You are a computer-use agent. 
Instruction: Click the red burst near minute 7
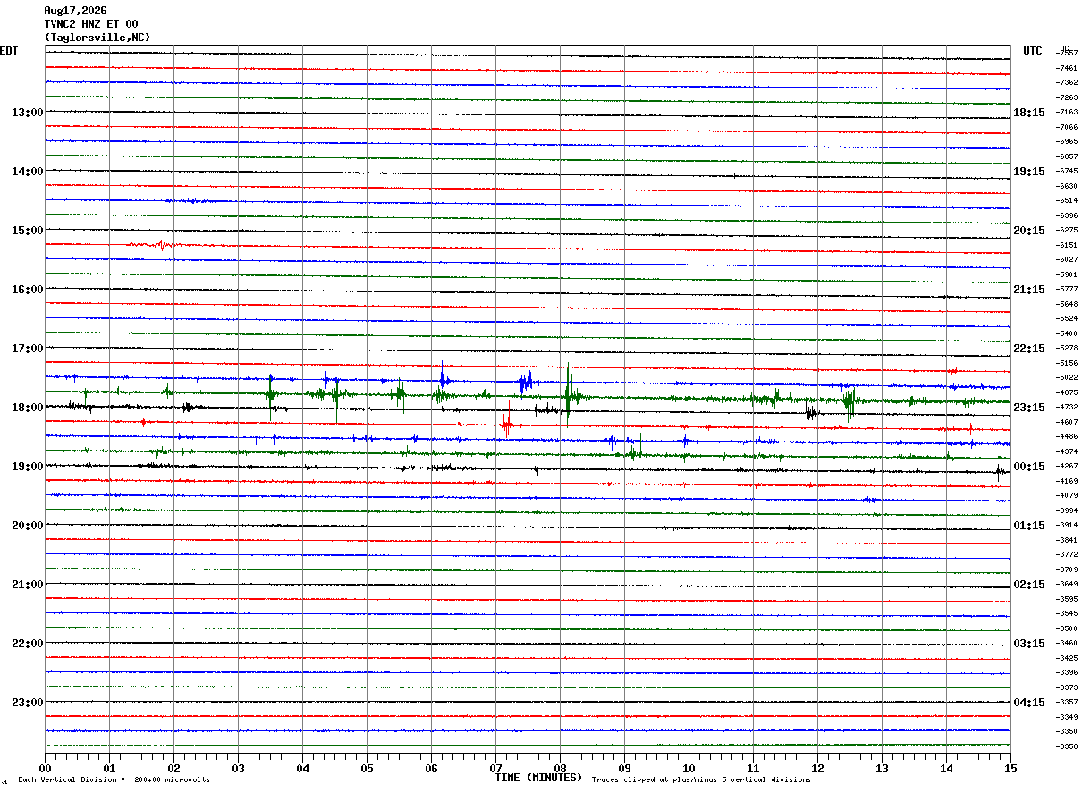pyautogui.click(x=506, y=422)
